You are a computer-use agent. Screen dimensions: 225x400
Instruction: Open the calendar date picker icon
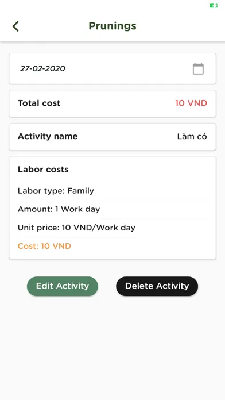tap(198, 68)
